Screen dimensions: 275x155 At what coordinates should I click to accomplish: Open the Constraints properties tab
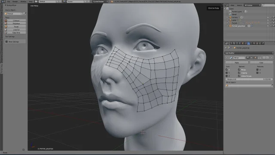(245, 43)
